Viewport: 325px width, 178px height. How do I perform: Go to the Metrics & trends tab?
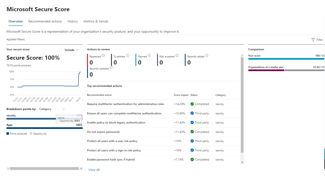point(96,21)
